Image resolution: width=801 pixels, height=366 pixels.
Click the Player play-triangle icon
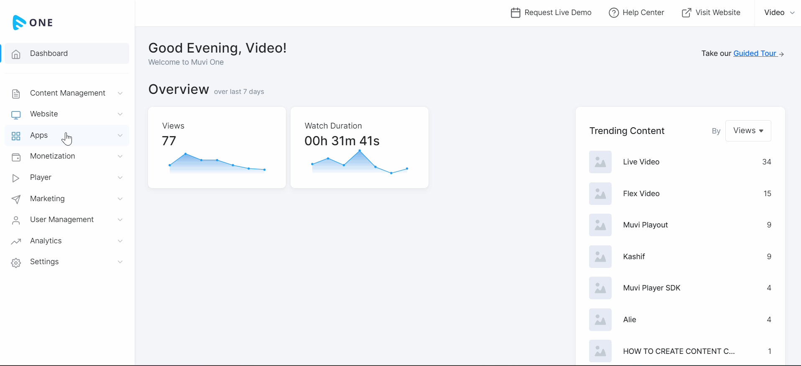[16, 178]
